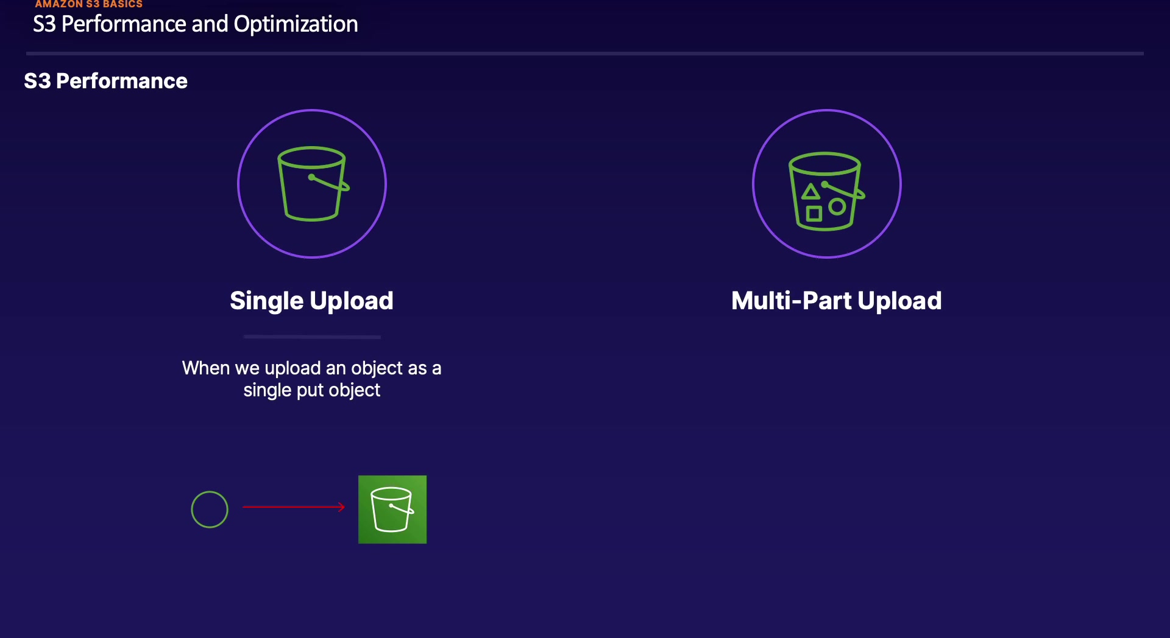Screen dimensions: 1170x638
Task: Click the green circle object icon
Action: [x=210, y=510]
